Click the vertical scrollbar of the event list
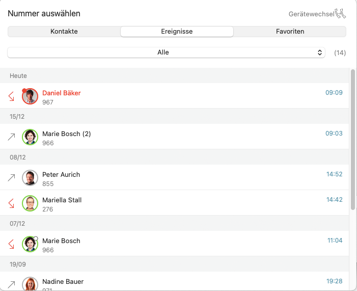Viewport: 357px width, 291px height. tap(353, 139)
